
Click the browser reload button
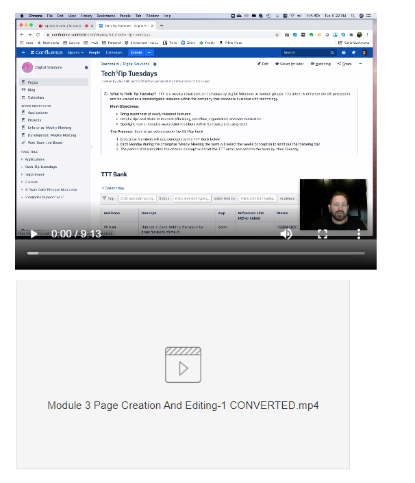(x=38, y=35)
